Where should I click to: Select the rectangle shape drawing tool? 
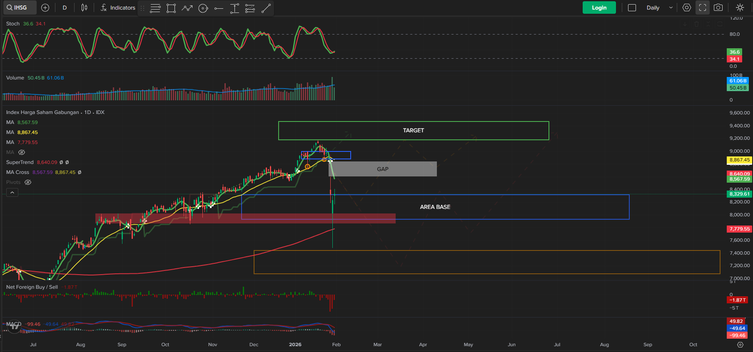(x=171, y=8)
